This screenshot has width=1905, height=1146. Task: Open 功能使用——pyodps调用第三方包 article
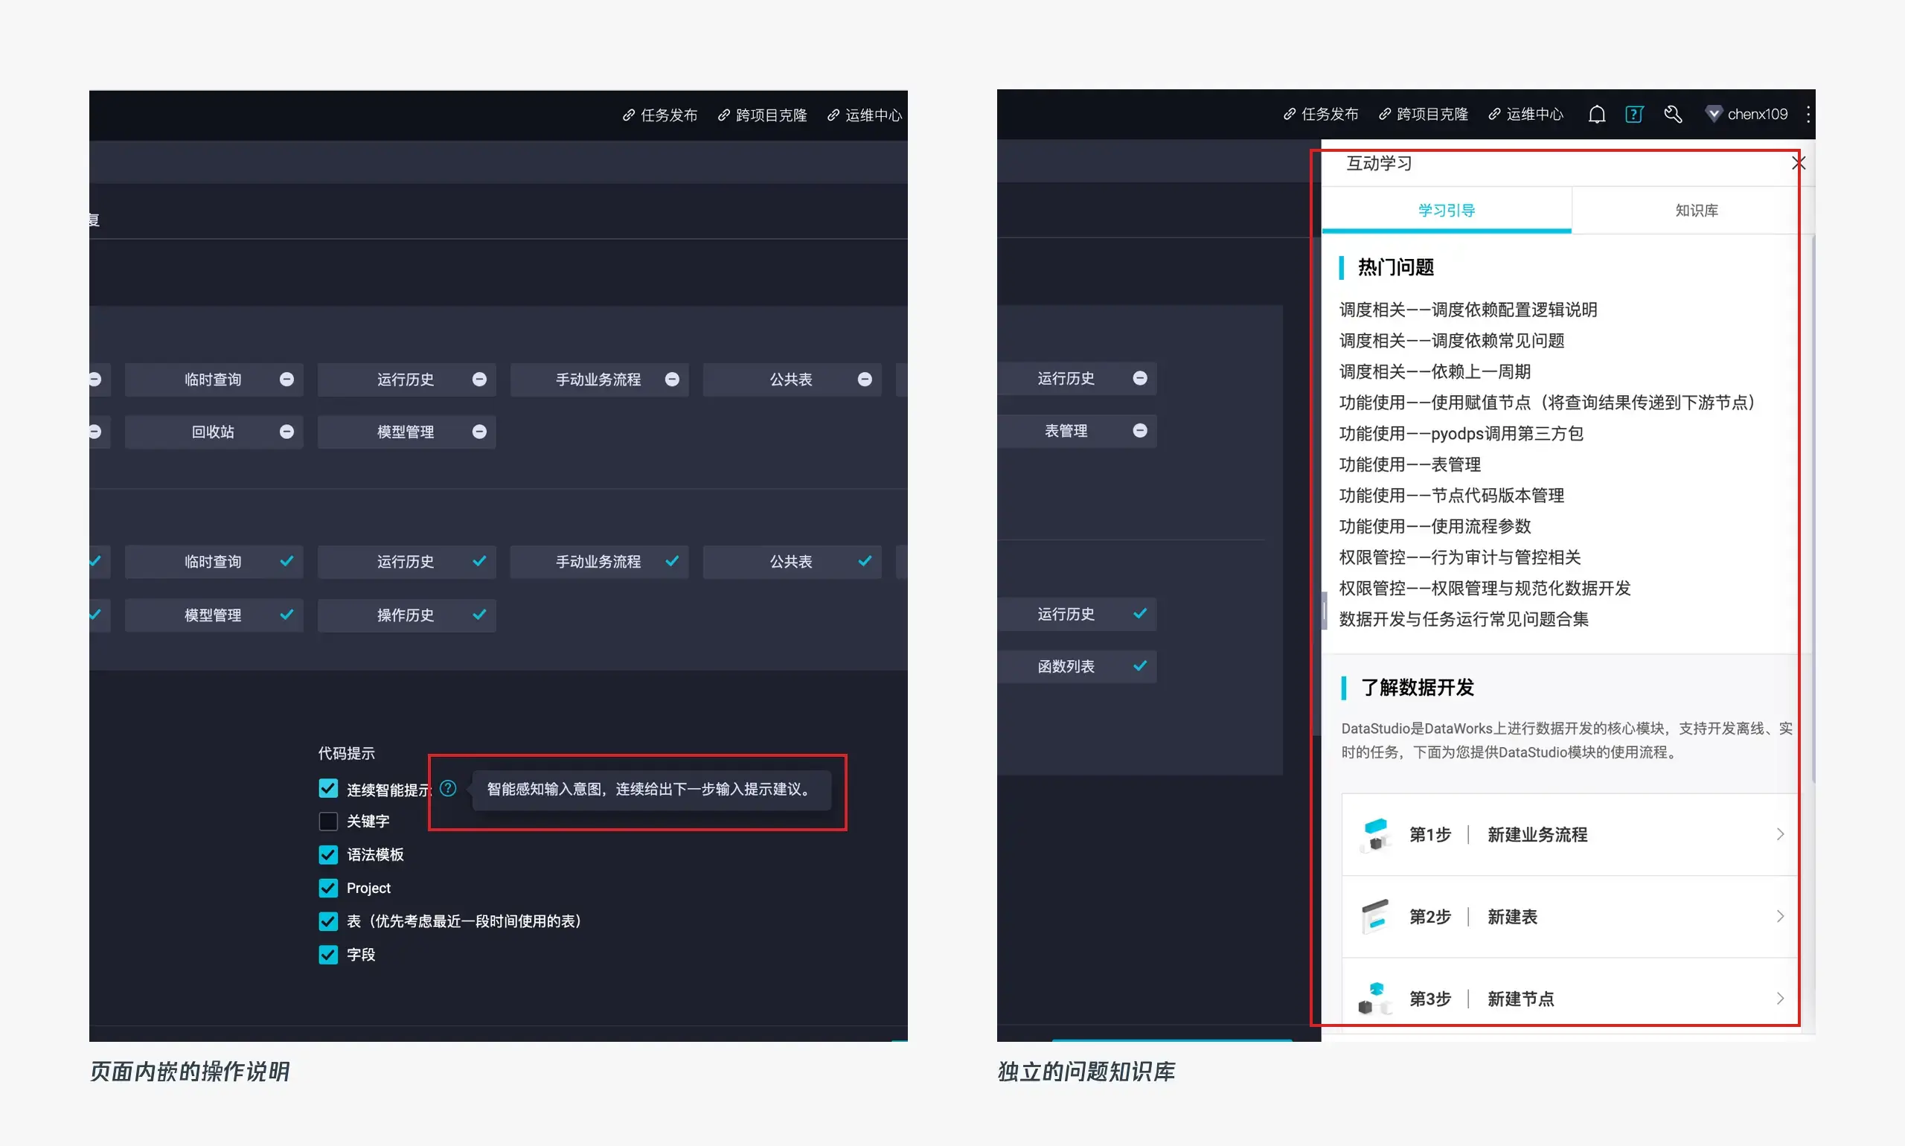[x=1461, y=433]
